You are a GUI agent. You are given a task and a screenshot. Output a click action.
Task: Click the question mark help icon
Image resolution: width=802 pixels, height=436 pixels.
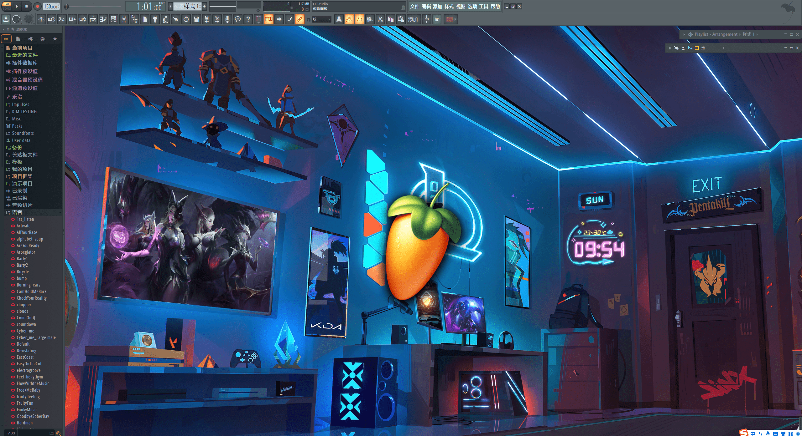click(x=248, y=19)
